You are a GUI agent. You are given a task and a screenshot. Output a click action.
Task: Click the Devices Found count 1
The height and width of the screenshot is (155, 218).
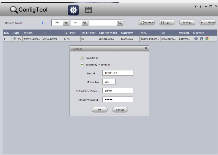tap(42, 23)
